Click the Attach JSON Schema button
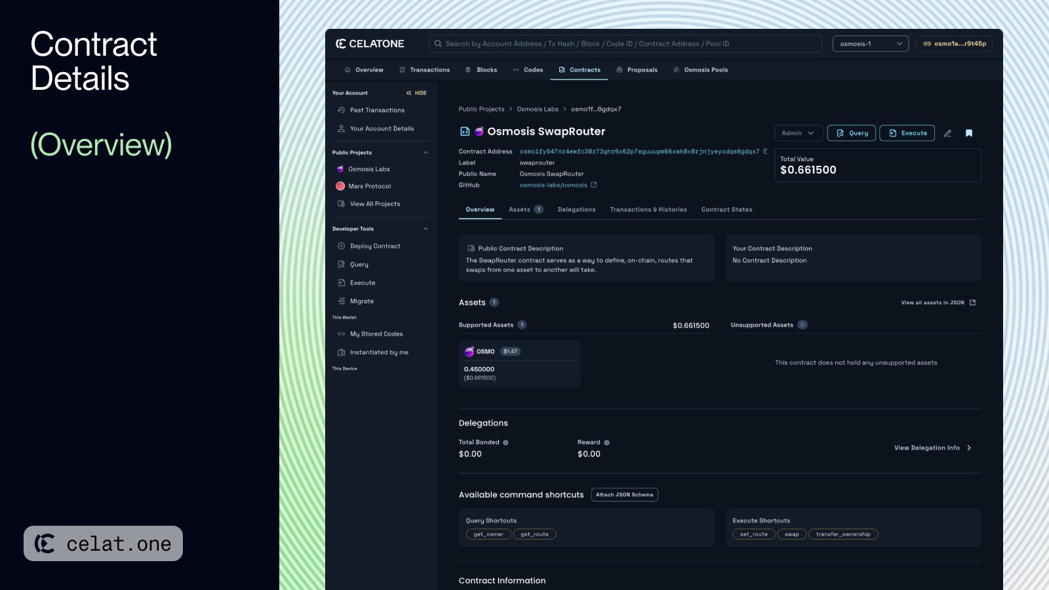 point(624,495)
